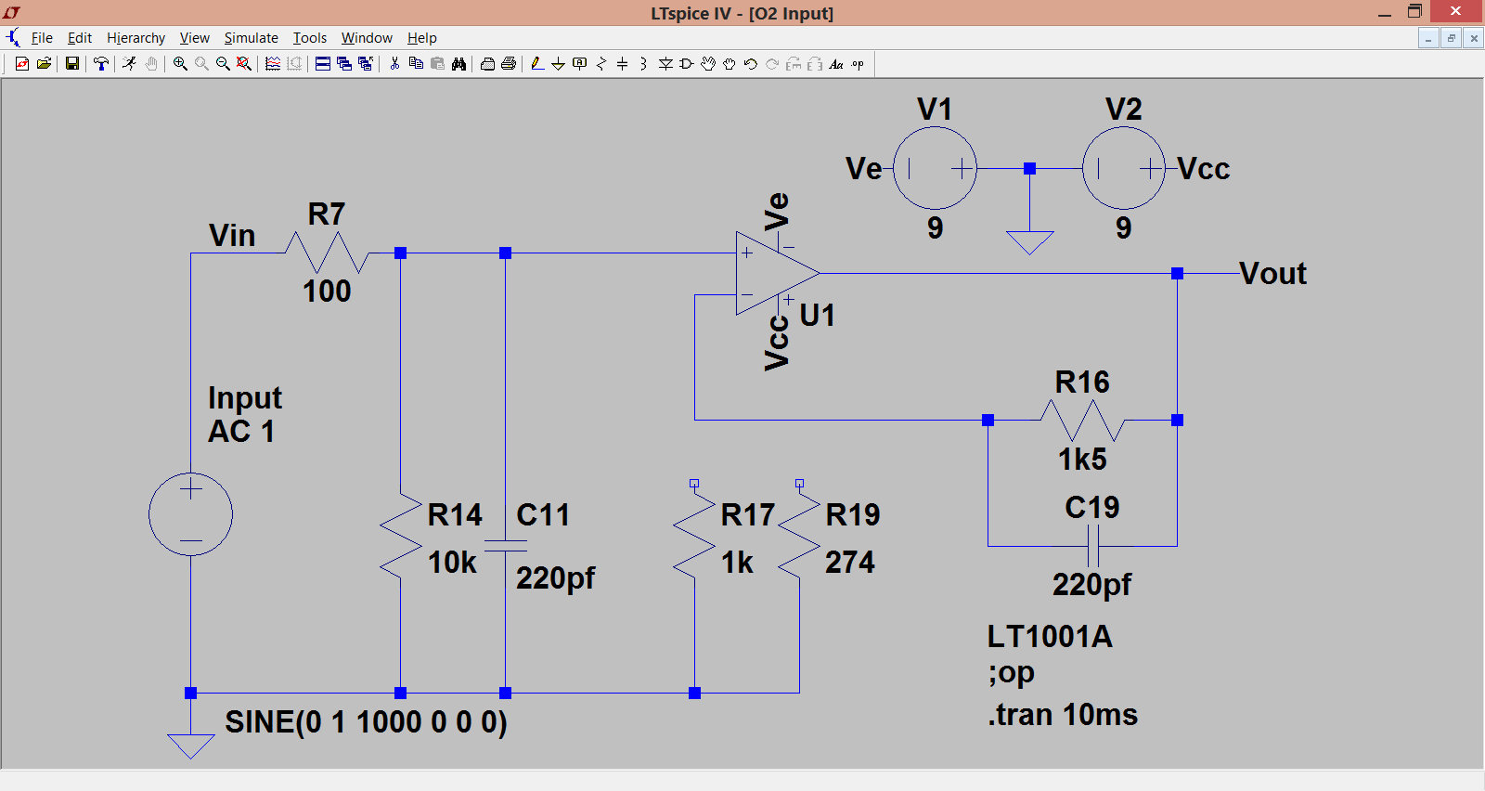Open the Tools menu
The image size is (1485, 791).
coord(310,38)
